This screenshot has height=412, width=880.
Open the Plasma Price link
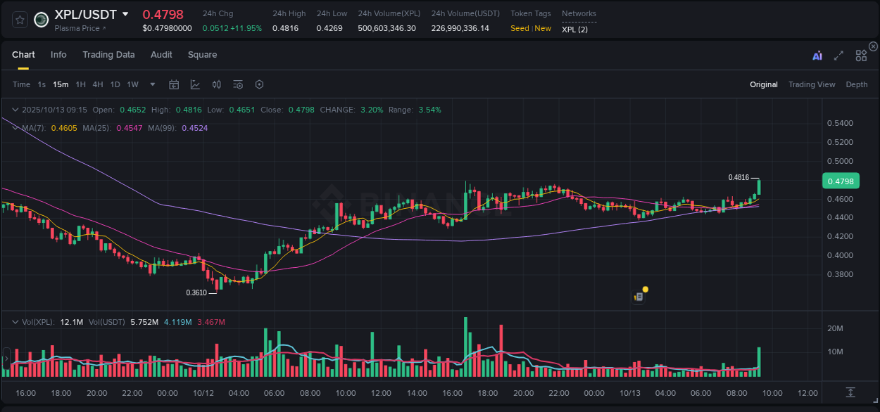(x=76, y=28)
